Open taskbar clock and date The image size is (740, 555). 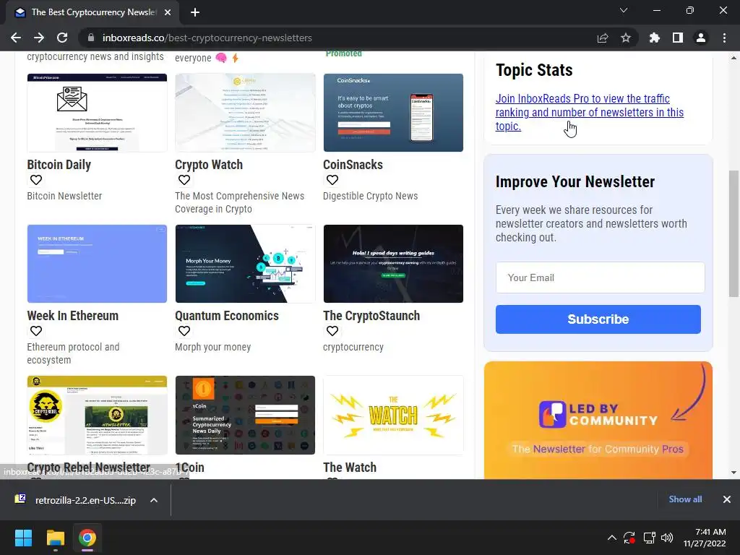pos(705,538)
